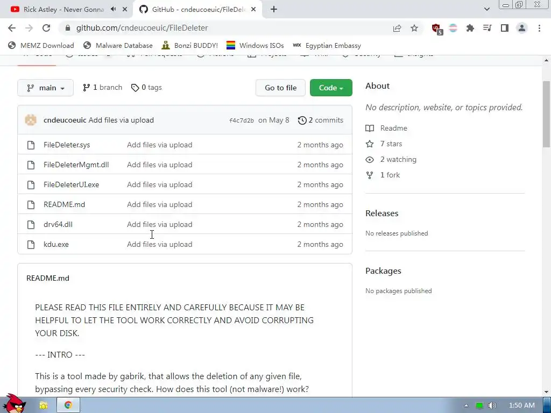Expand the tab search chevron
This screenshot has height=413, width=551.
pos(486,9)
